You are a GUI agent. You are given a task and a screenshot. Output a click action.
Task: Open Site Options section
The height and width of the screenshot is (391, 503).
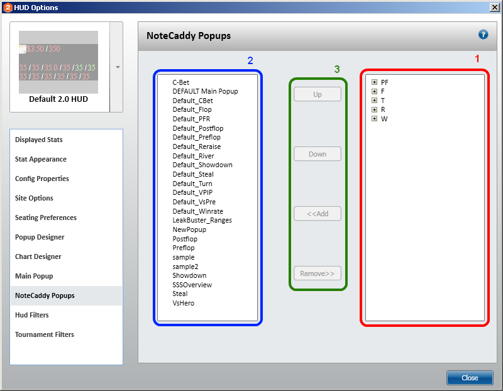tap(66, 198)
